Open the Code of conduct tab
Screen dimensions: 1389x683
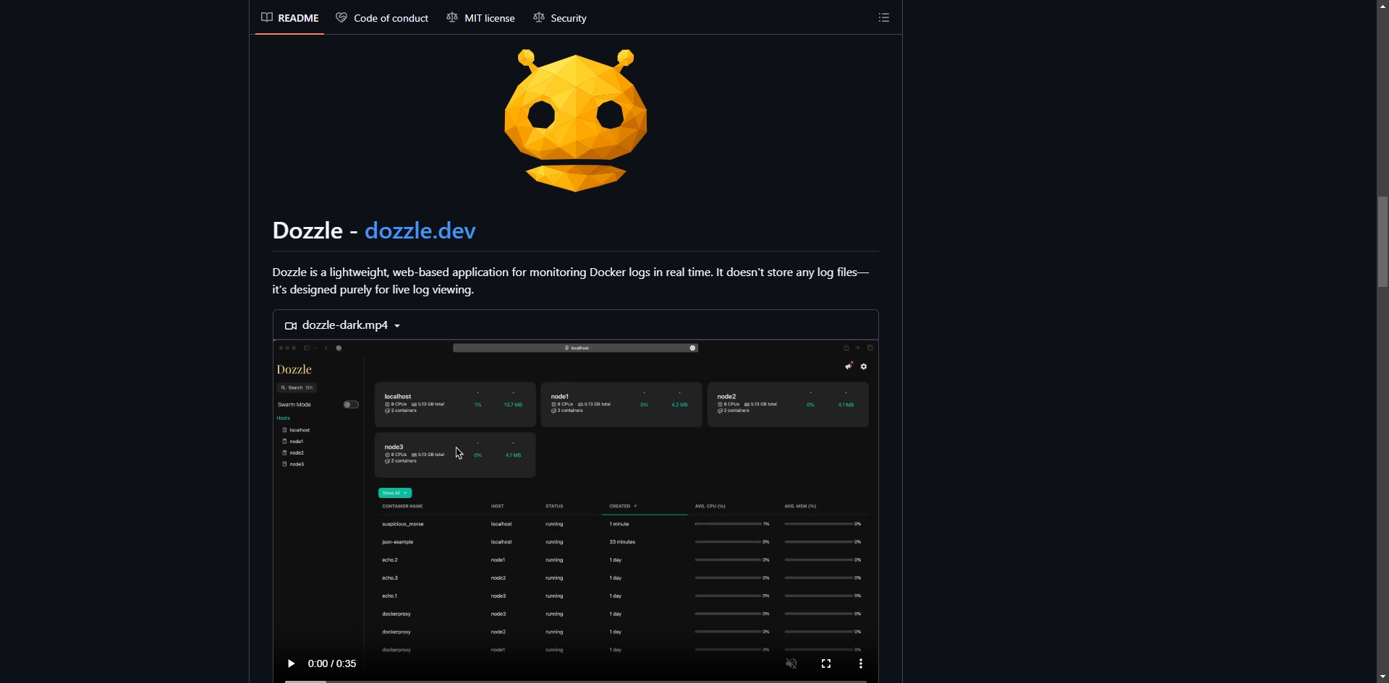[382, 18]
